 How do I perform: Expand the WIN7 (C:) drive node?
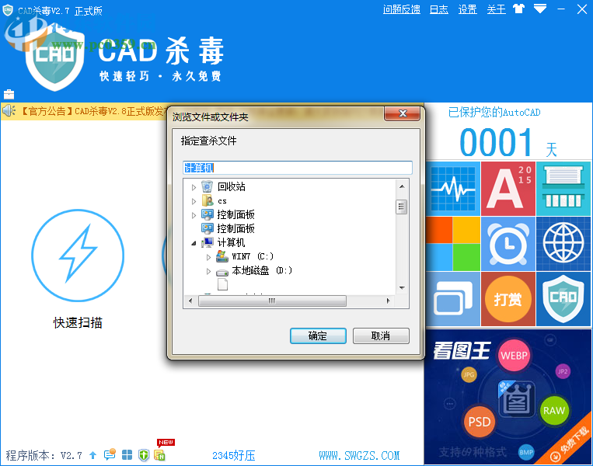point(208,257)
